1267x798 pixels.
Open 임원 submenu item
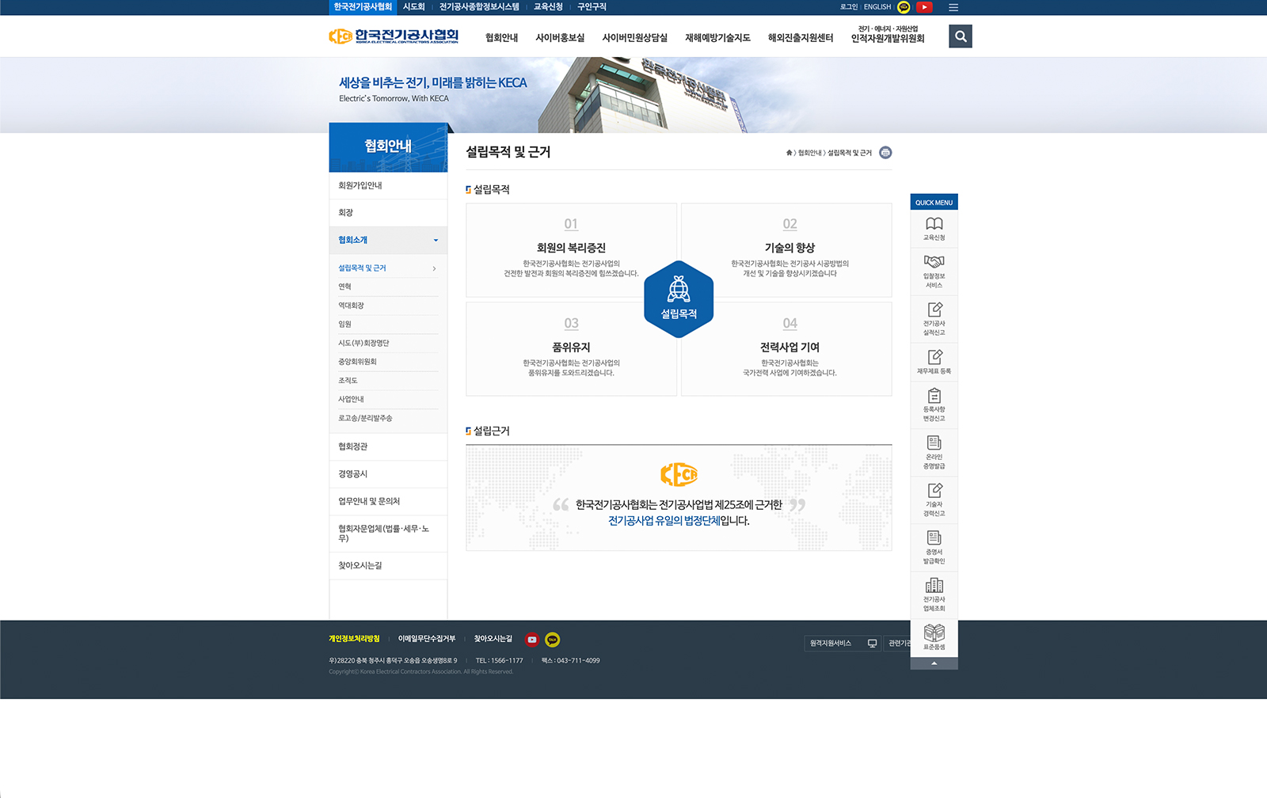click(388, 324)
